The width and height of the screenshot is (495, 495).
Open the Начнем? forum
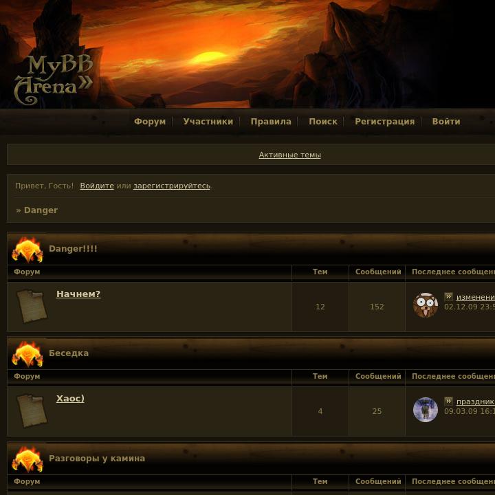coord(78,294)
